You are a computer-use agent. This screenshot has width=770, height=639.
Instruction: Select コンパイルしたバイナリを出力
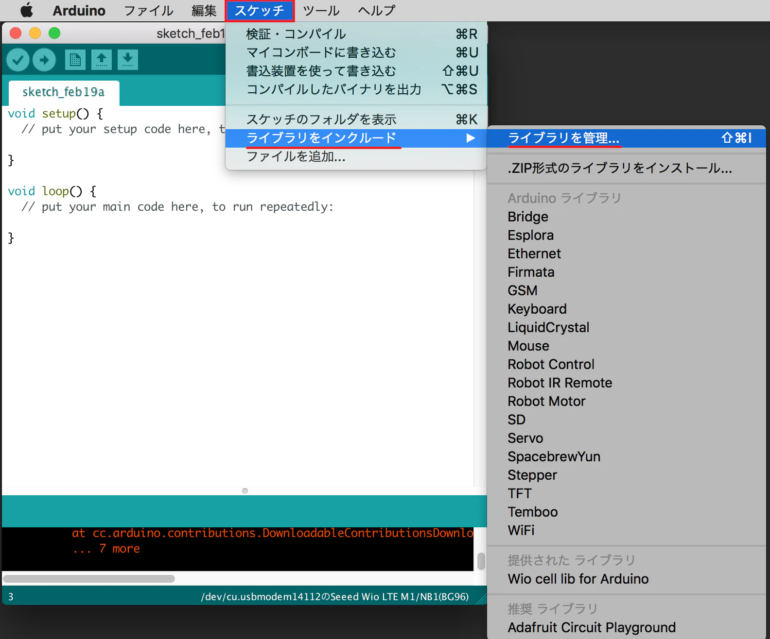pos(356,89)
